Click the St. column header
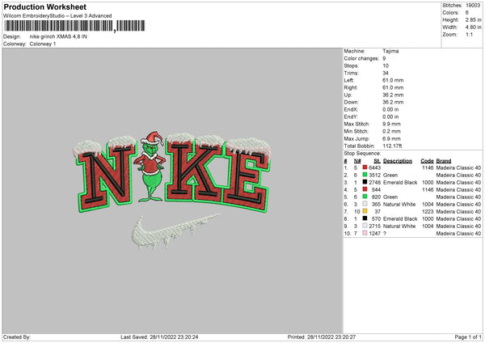The width and height of the screenshot is (485, 343). (x=377, y=161)
